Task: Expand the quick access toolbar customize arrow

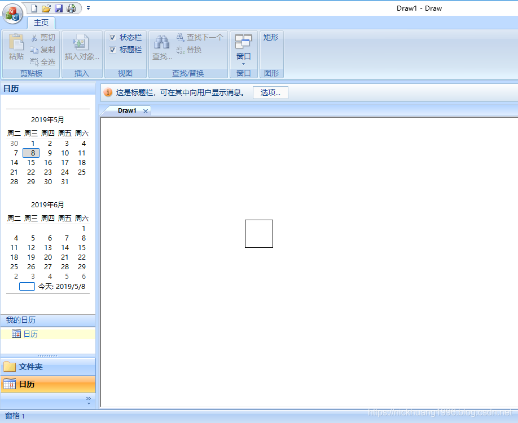Action: tap(88, 8)
